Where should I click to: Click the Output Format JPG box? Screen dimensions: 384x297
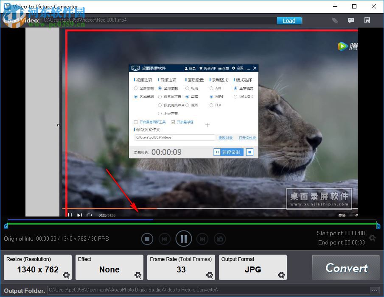252,267
